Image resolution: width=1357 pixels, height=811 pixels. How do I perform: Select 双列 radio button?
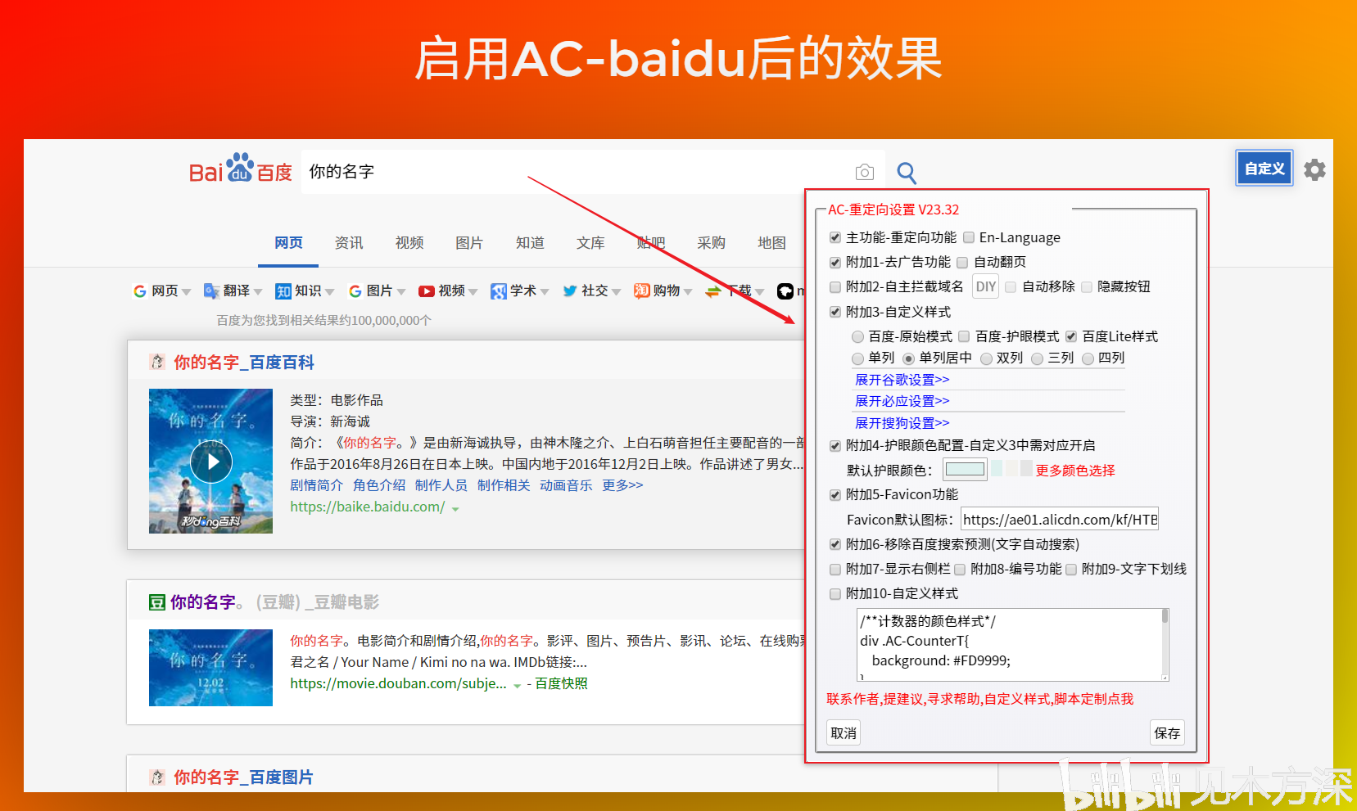pos(986,358)
